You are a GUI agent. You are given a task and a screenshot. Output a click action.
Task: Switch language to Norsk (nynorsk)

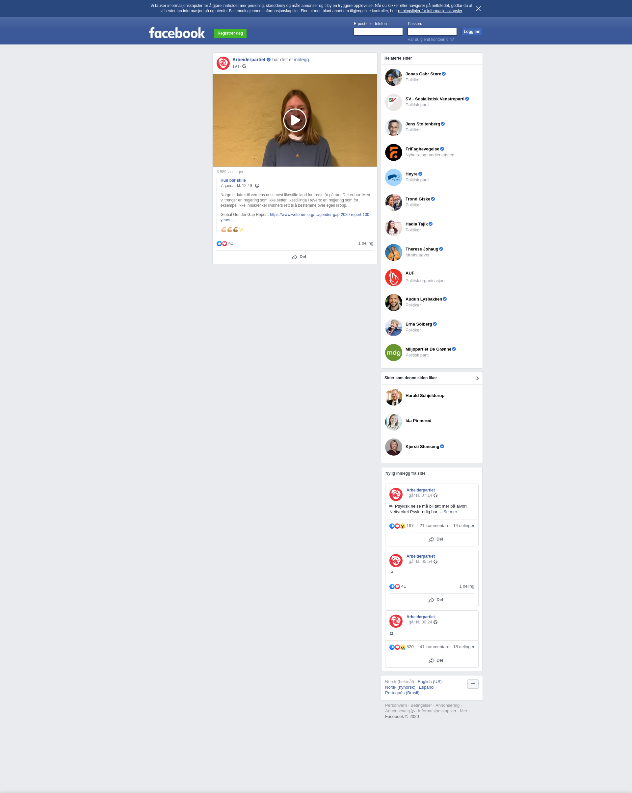[400, 687]
